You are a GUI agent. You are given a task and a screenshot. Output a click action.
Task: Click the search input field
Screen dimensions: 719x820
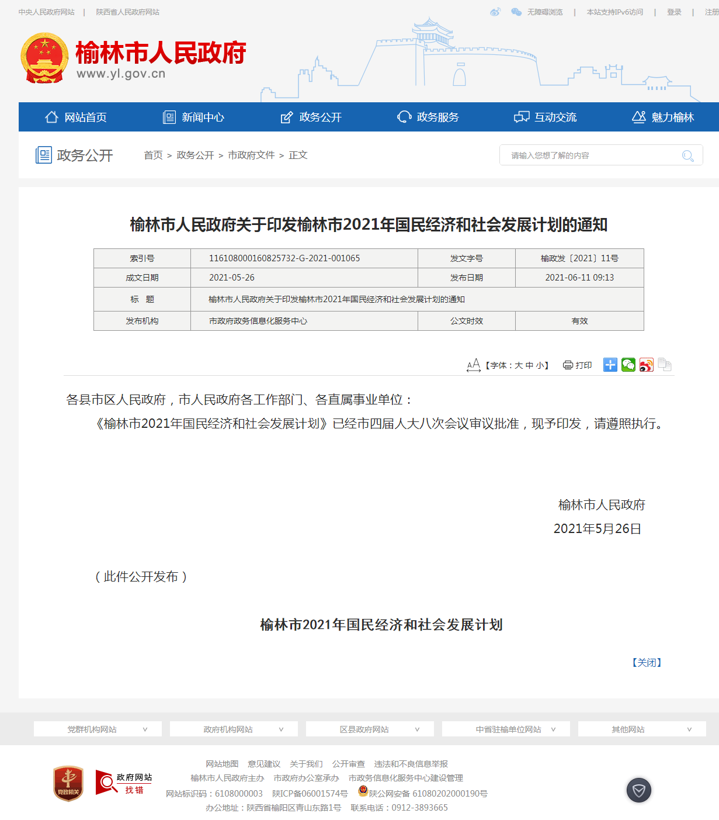point(590,155)
